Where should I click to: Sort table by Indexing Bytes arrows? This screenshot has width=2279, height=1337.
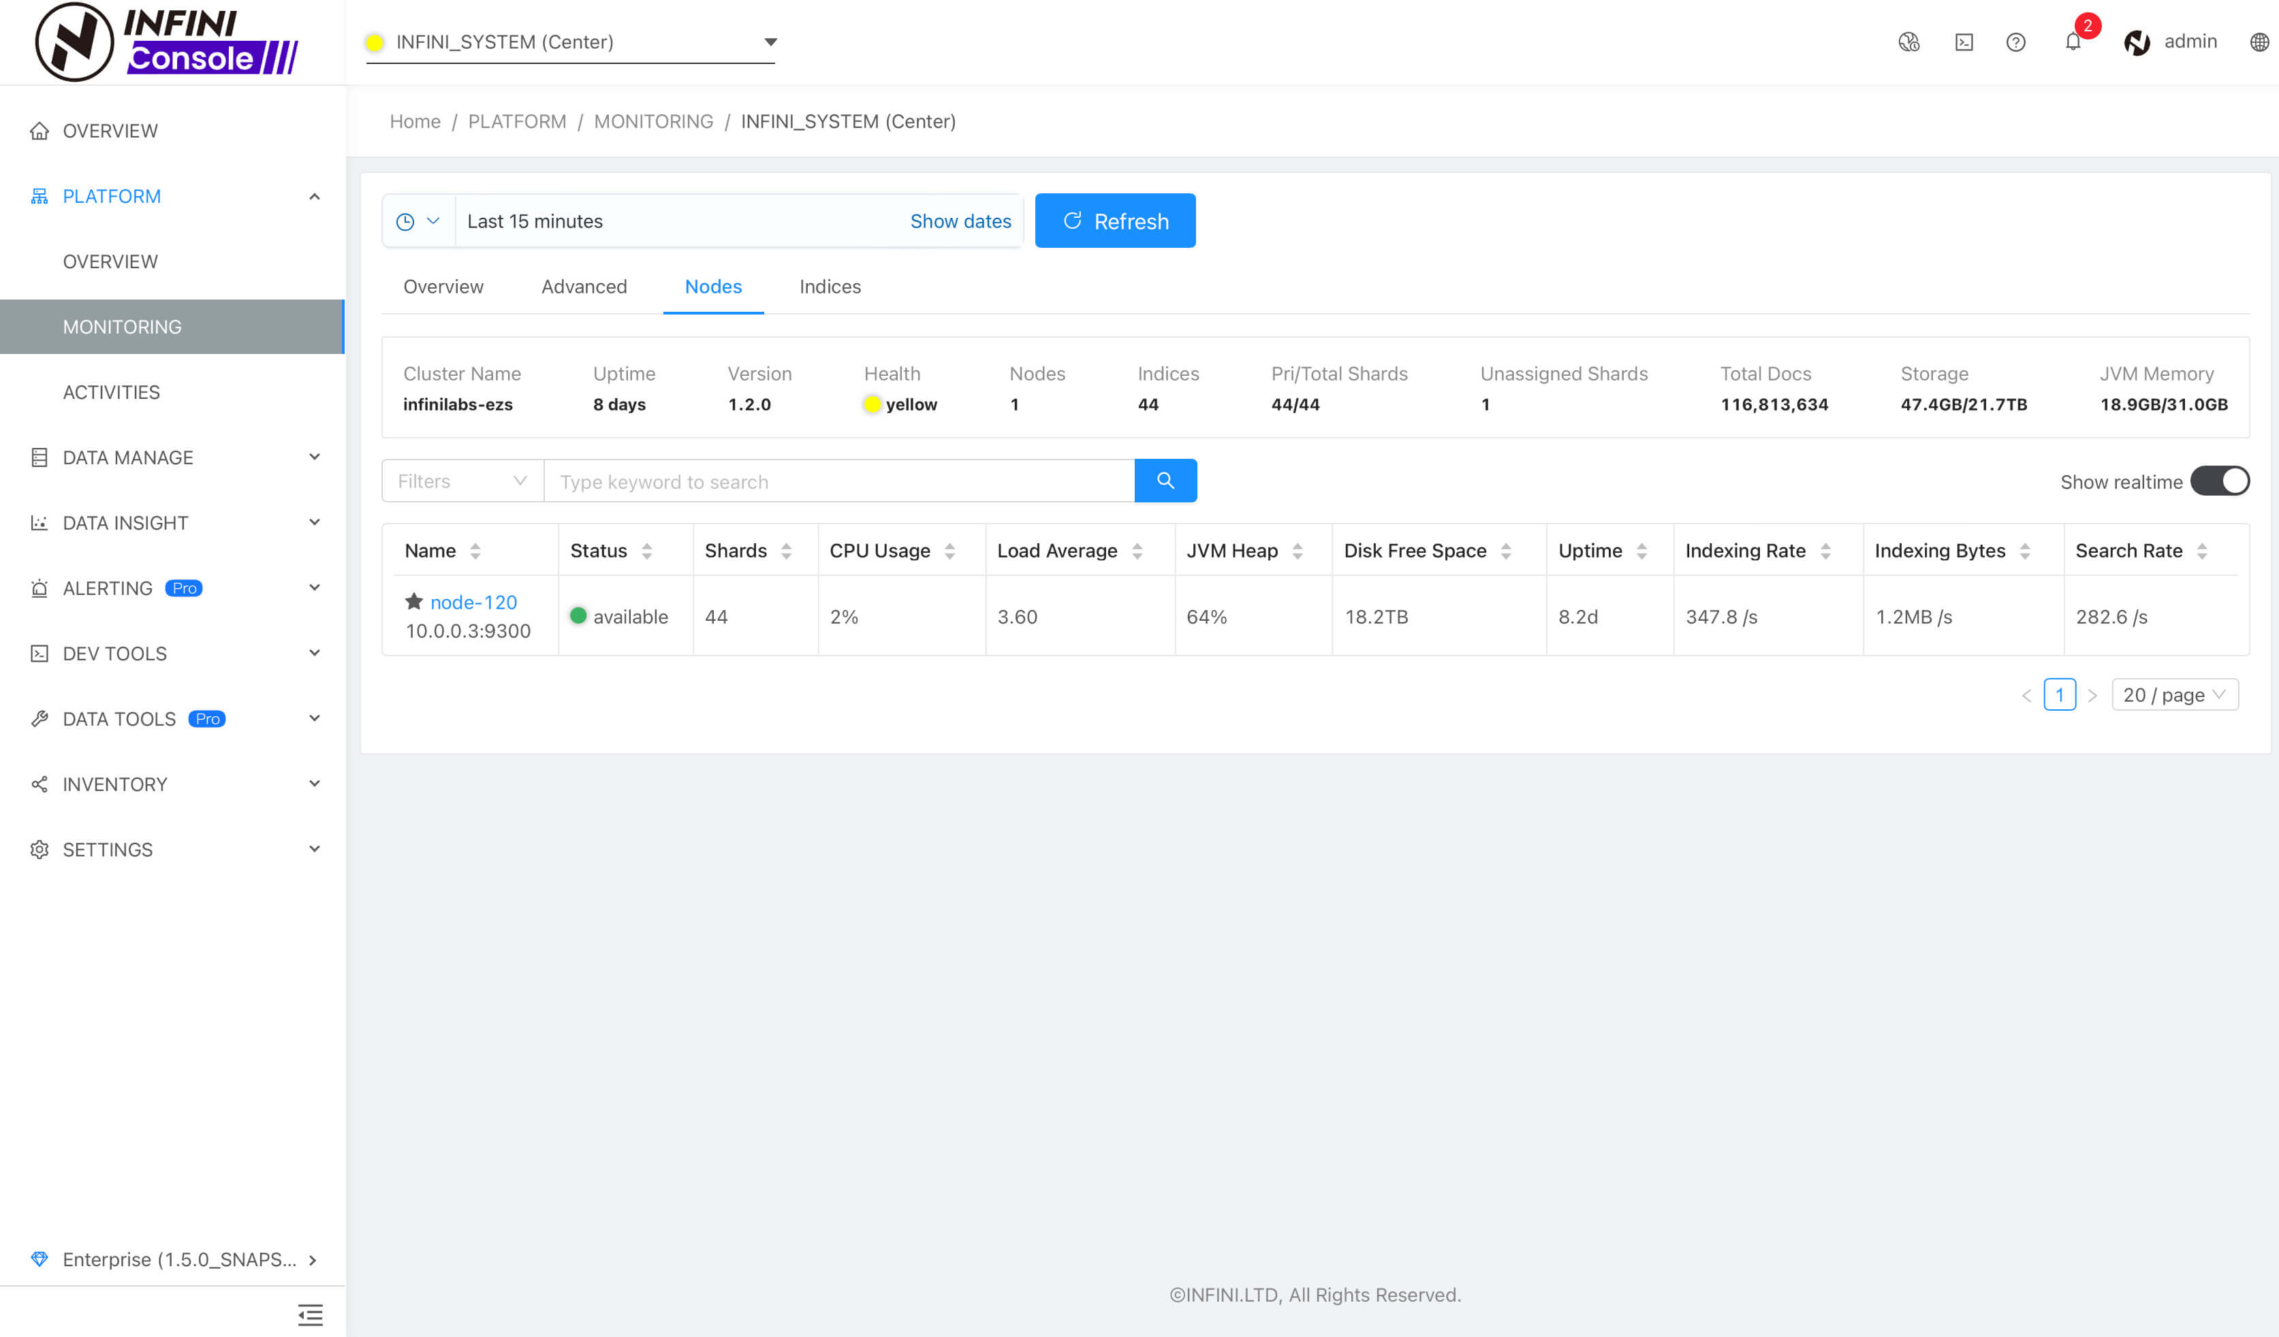2025,551
